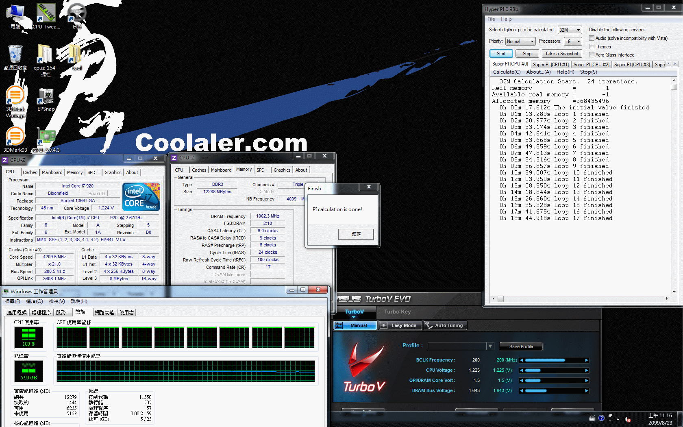This screenshot has width=683, height=427.
Task: Increase DRAM Bus Voltage with the right arrow
Action: pos(587,391)
